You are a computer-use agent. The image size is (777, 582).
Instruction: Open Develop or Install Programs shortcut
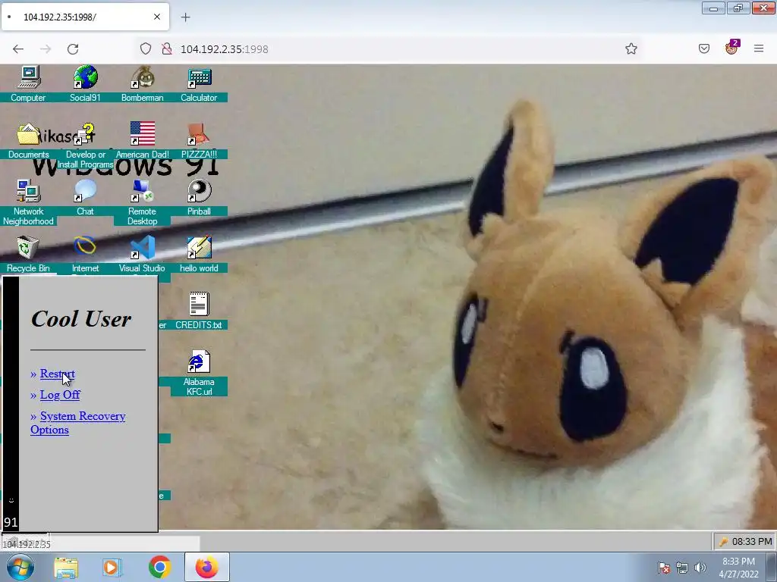point(85,145)
